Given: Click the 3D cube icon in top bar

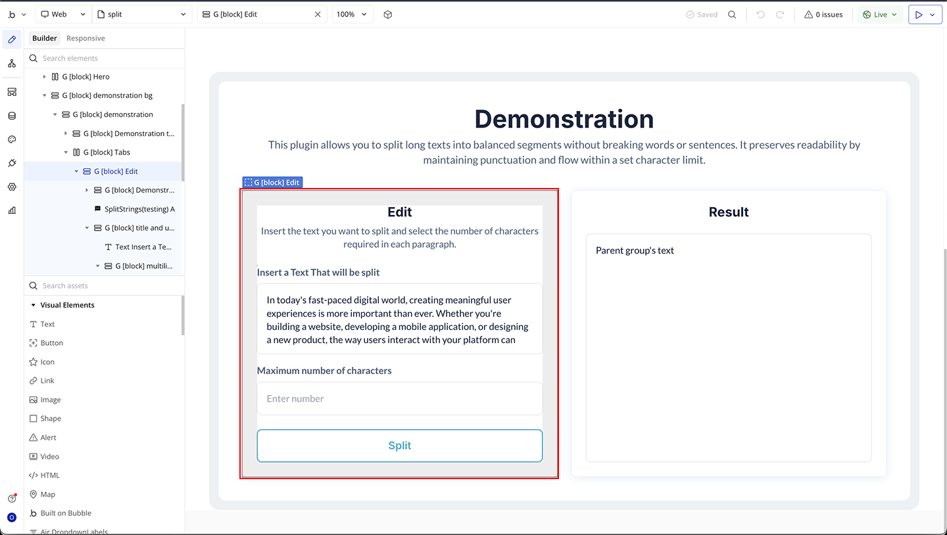Looking at the screenshot, I should tap(388, 14).
